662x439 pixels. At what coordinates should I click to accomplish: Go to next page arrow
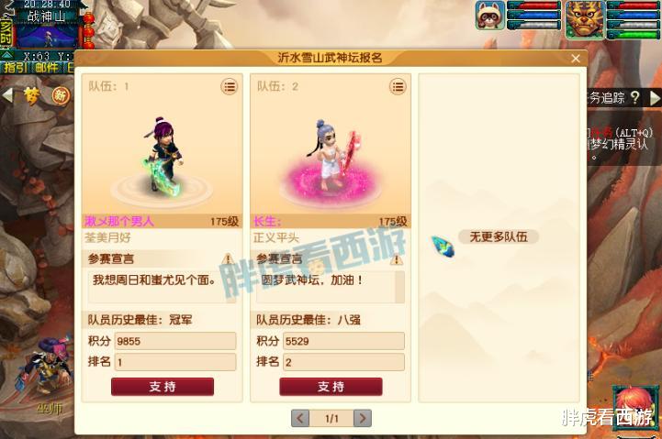pos(363,418)
